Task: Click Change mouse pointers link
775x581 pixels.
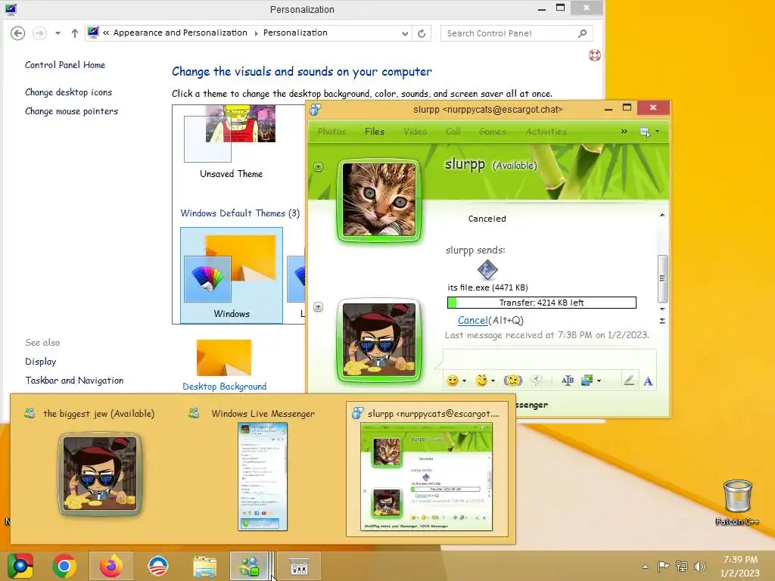Action: pyautogui.click(x=72, y=111)
